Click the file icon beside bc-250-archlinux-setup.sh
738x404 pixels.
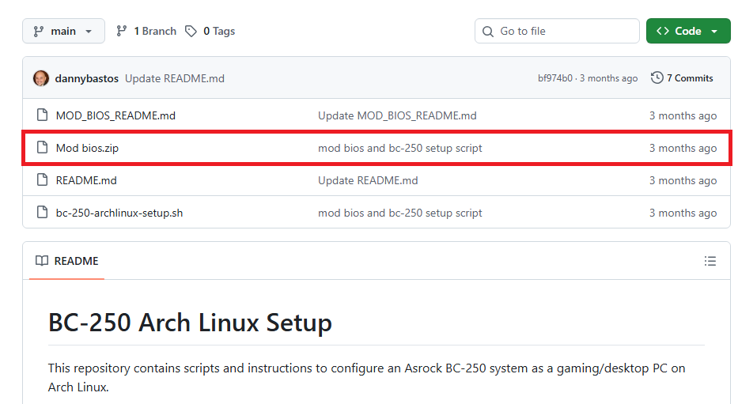click(x=42, y=213)
